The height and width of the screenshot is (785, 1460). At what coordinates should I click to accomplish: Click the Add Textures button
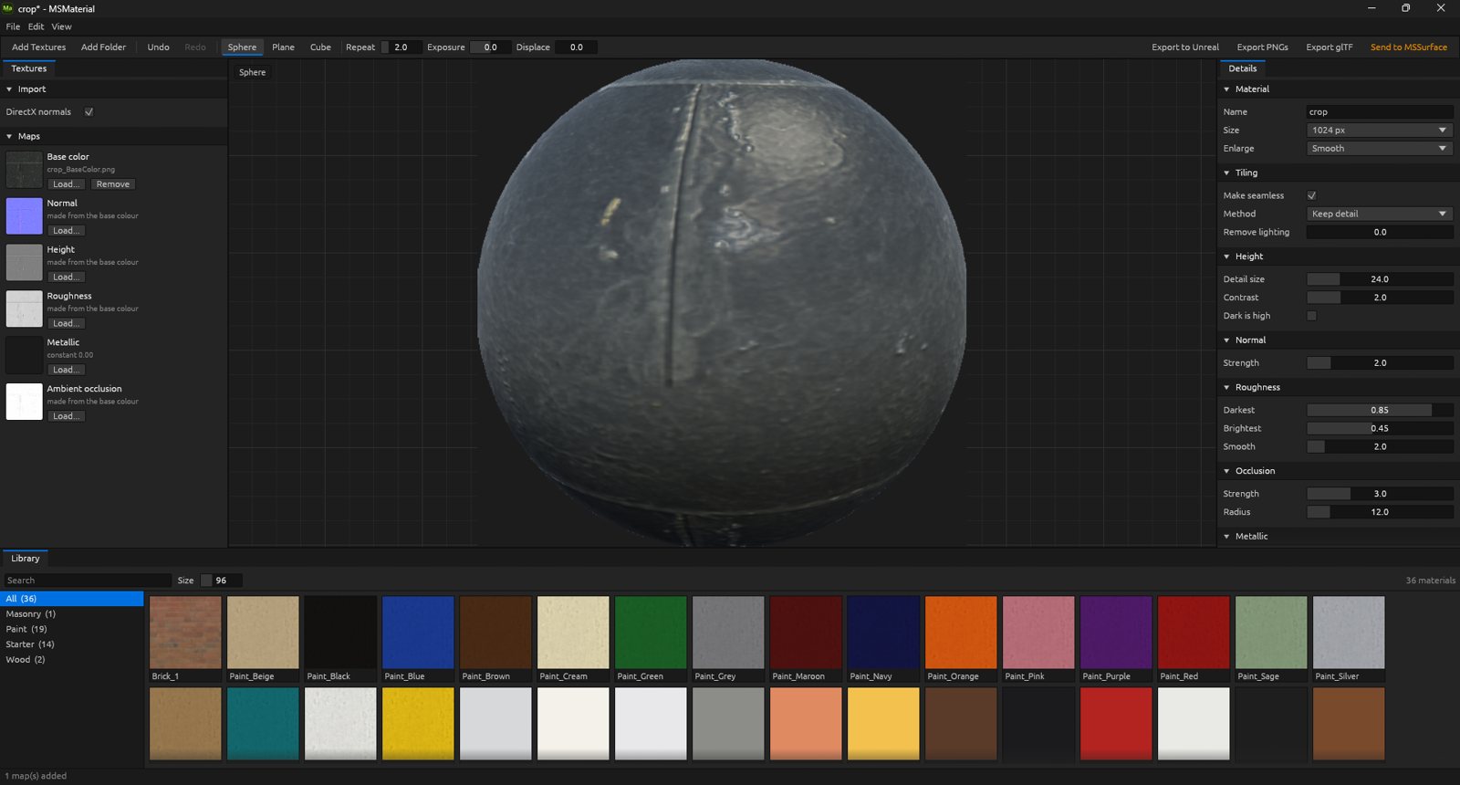(38, 47)
